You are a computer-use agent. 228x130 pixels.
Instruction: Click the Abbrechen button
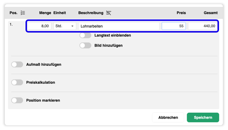coord(168,117)
